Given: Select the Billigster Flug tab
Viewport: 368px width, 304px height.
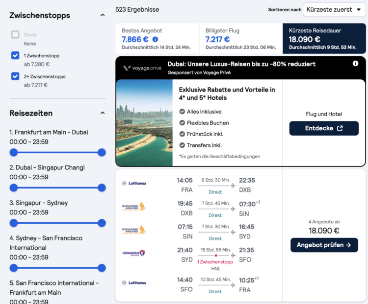Looking at the screenshot, I should point(241,38).
